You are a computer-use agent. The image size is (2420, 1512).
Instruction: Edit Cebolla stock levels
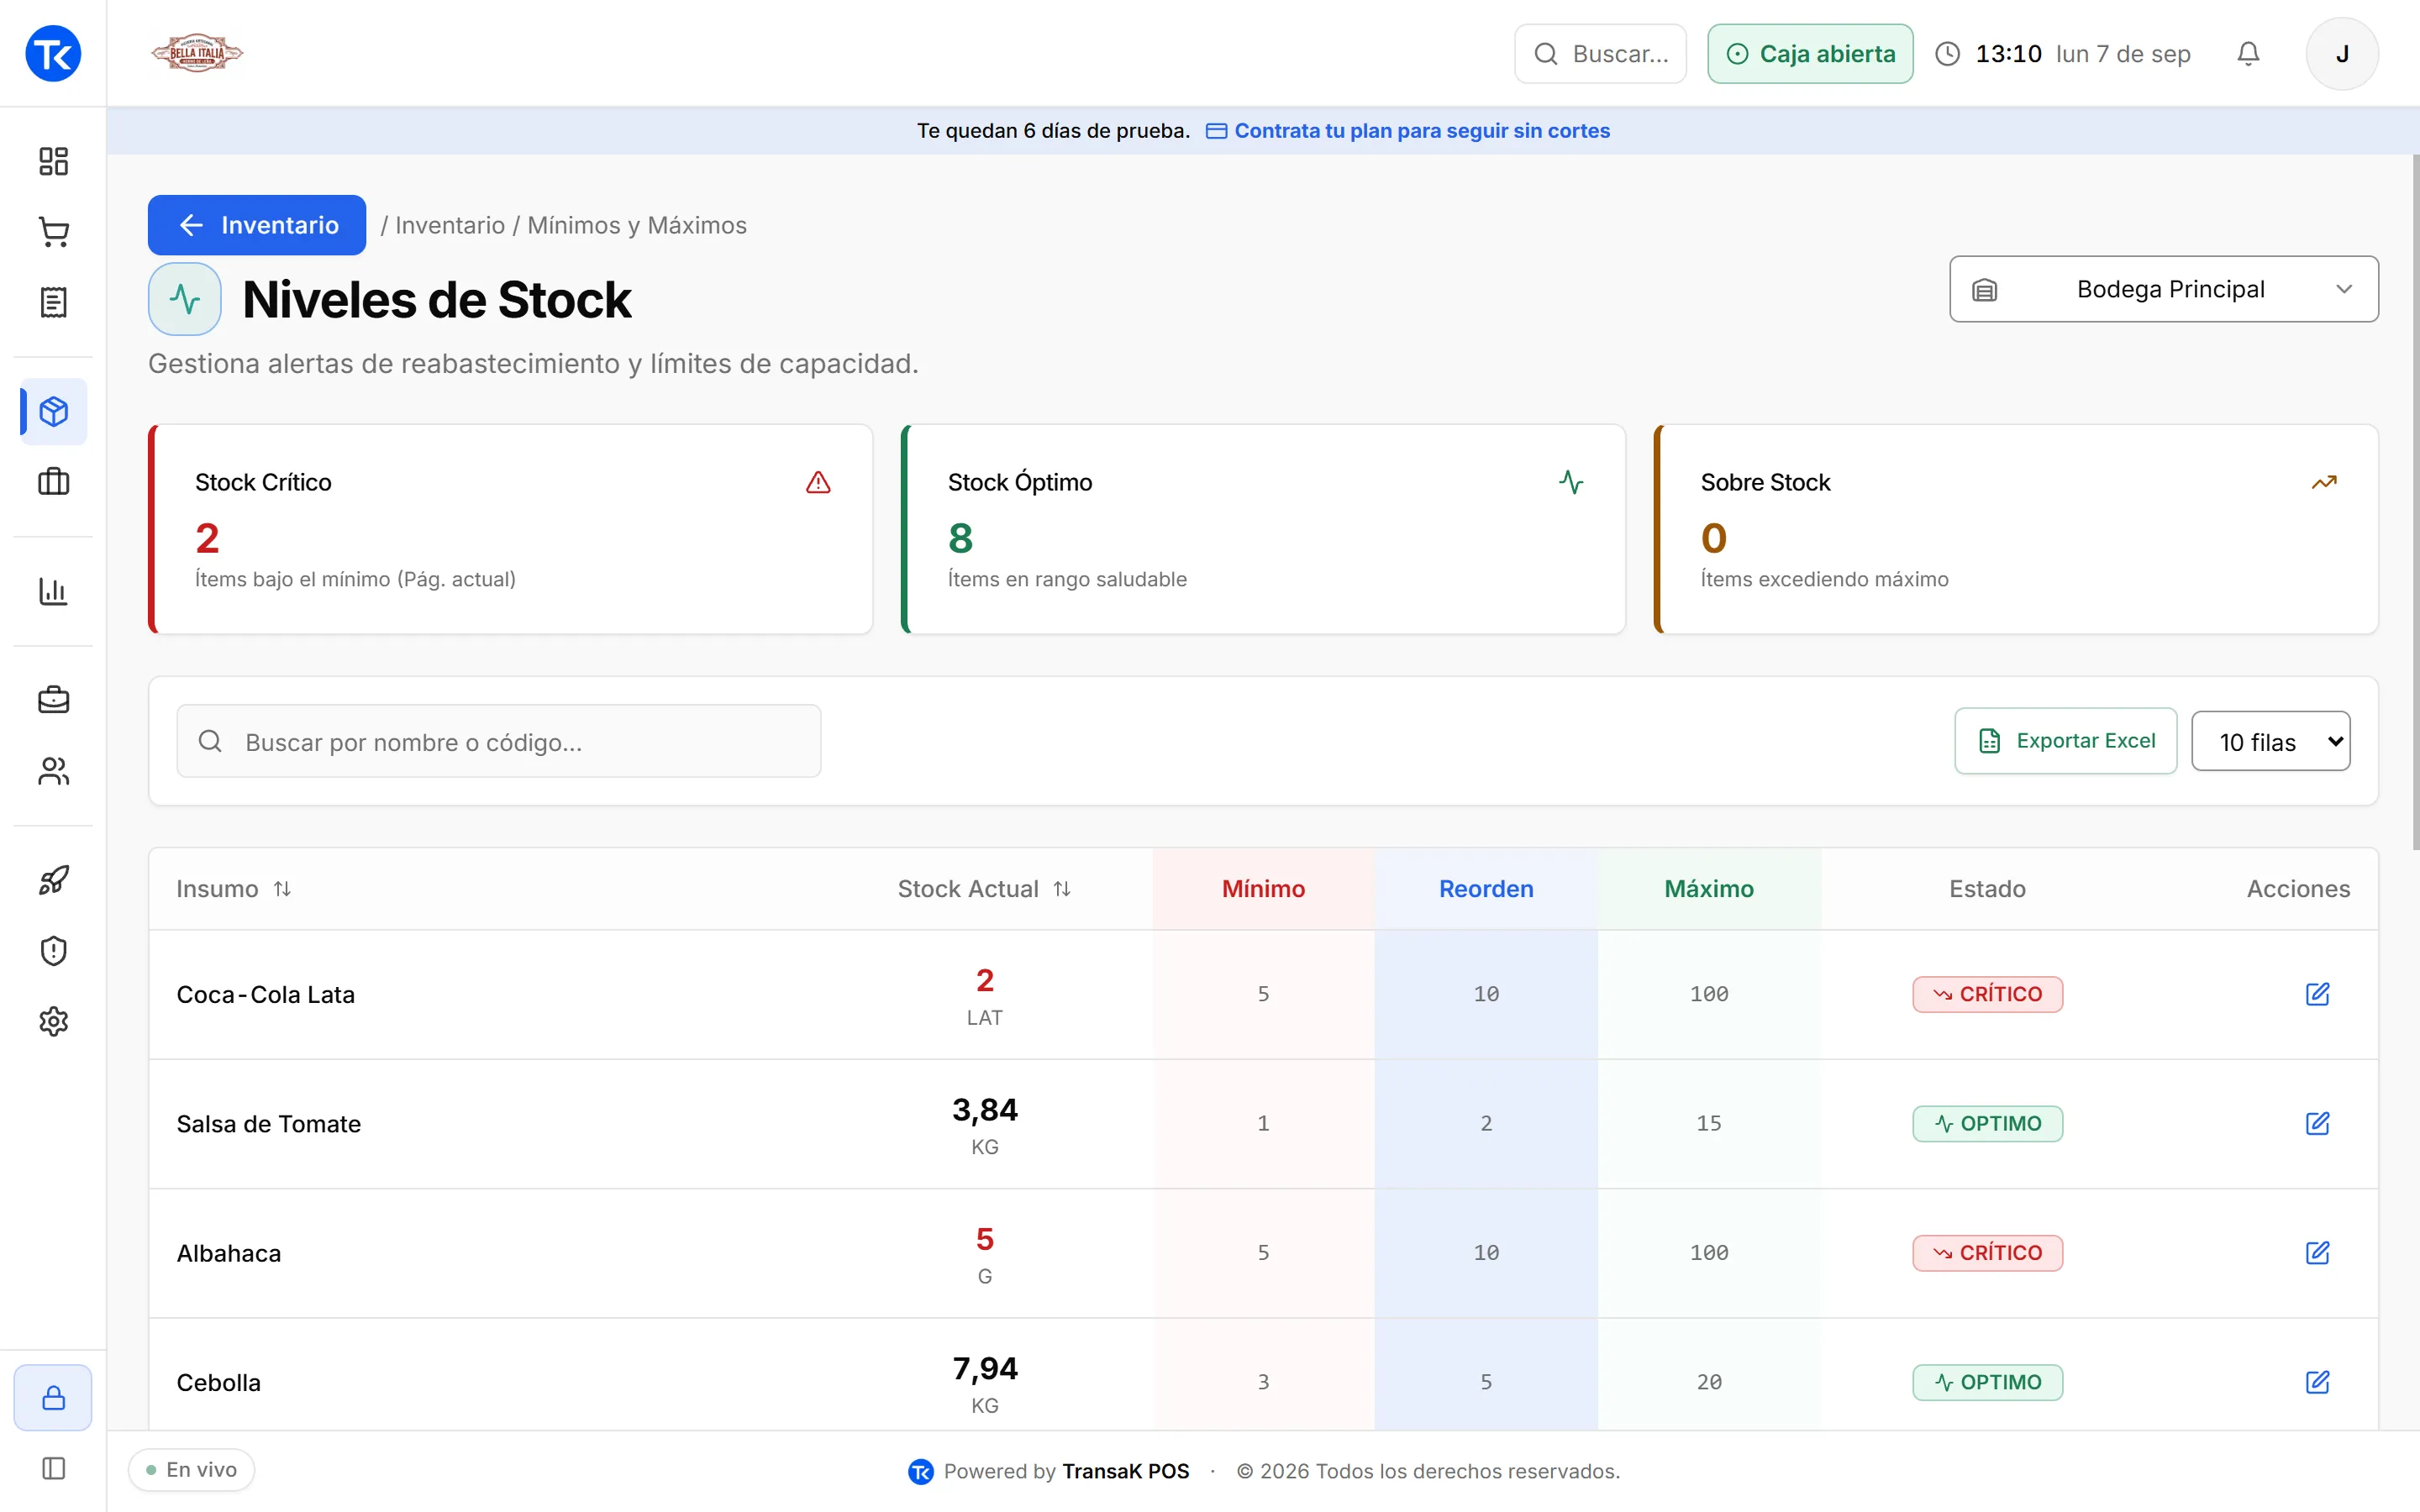(x=2317, y=1382)
